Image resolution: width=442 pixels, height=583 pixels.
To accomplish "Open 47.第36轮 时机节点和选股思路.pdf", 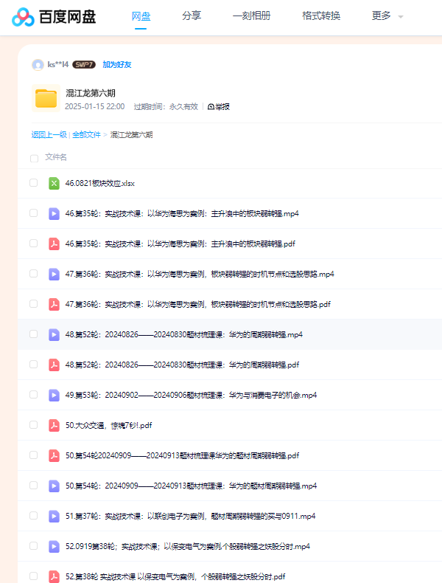I will (x=198, y=305).
